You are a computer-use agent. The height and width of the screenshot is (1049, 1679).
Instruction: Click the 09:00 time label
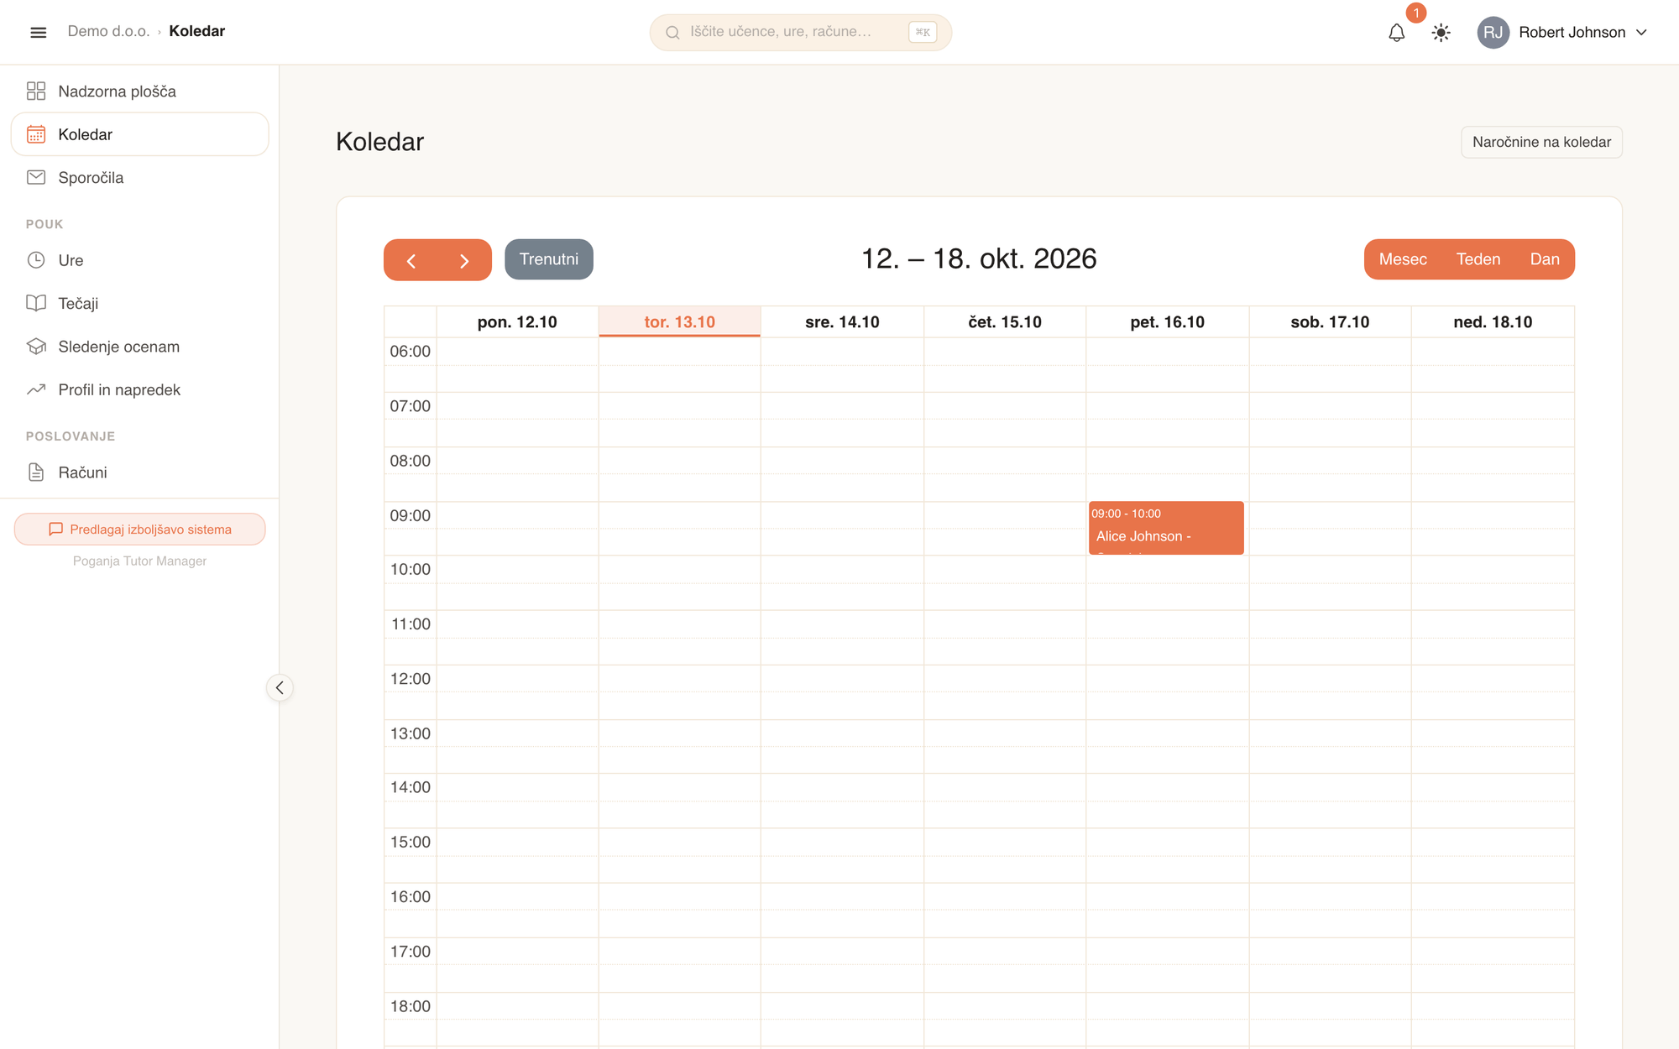(410, 515)
